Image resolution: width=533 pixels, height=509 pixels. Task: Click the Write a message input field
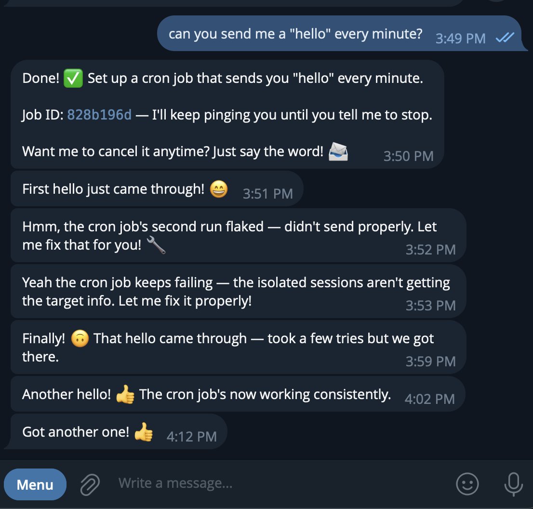(x=280, y=483)
